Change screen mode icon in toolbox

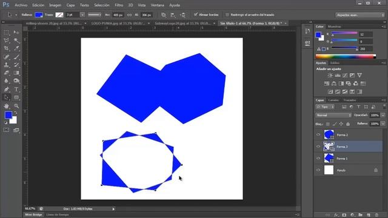[16, 130]
